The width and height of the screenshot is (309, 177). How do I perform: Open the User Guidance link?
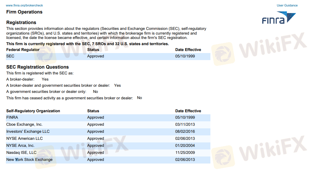pyautogui.click(x=287, y=6)
